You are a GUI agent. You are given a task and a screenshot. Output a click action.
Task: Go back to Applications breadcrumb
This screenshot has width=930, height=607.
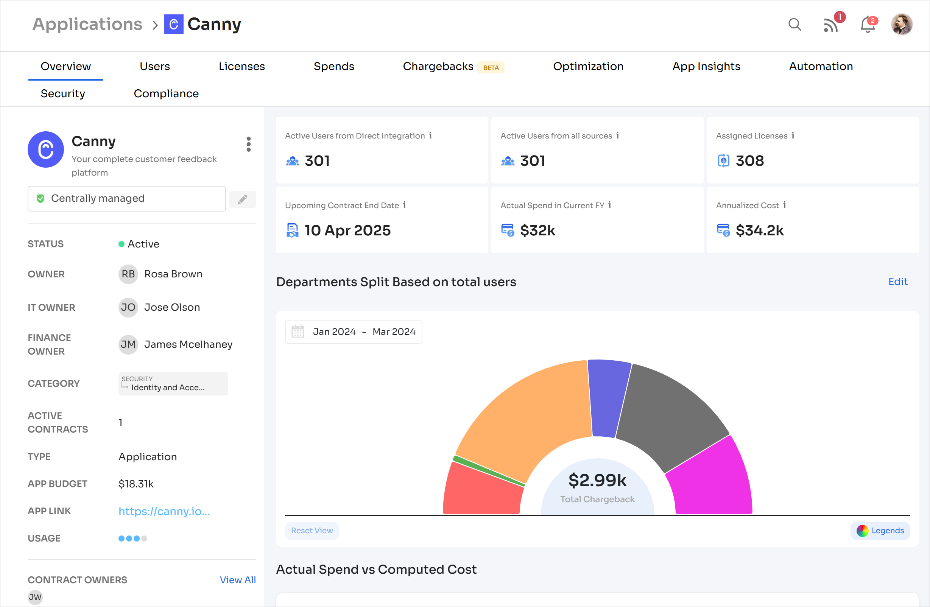click(x=87, y=24)
